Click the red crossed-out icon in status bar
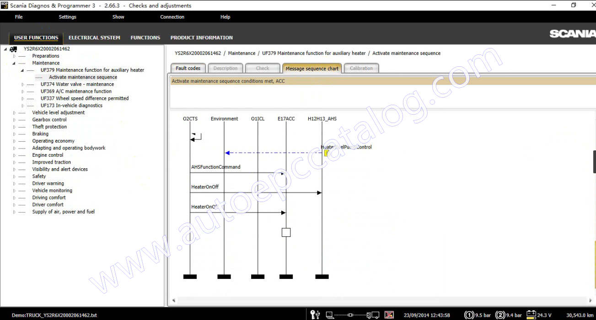The height and width of the screenshot is (320, 596). point(389,315)
